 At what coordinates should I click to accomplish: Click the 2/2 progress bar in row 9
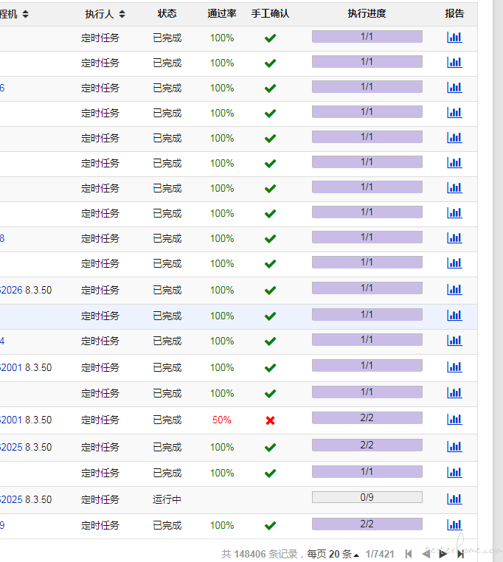point(367,524)
